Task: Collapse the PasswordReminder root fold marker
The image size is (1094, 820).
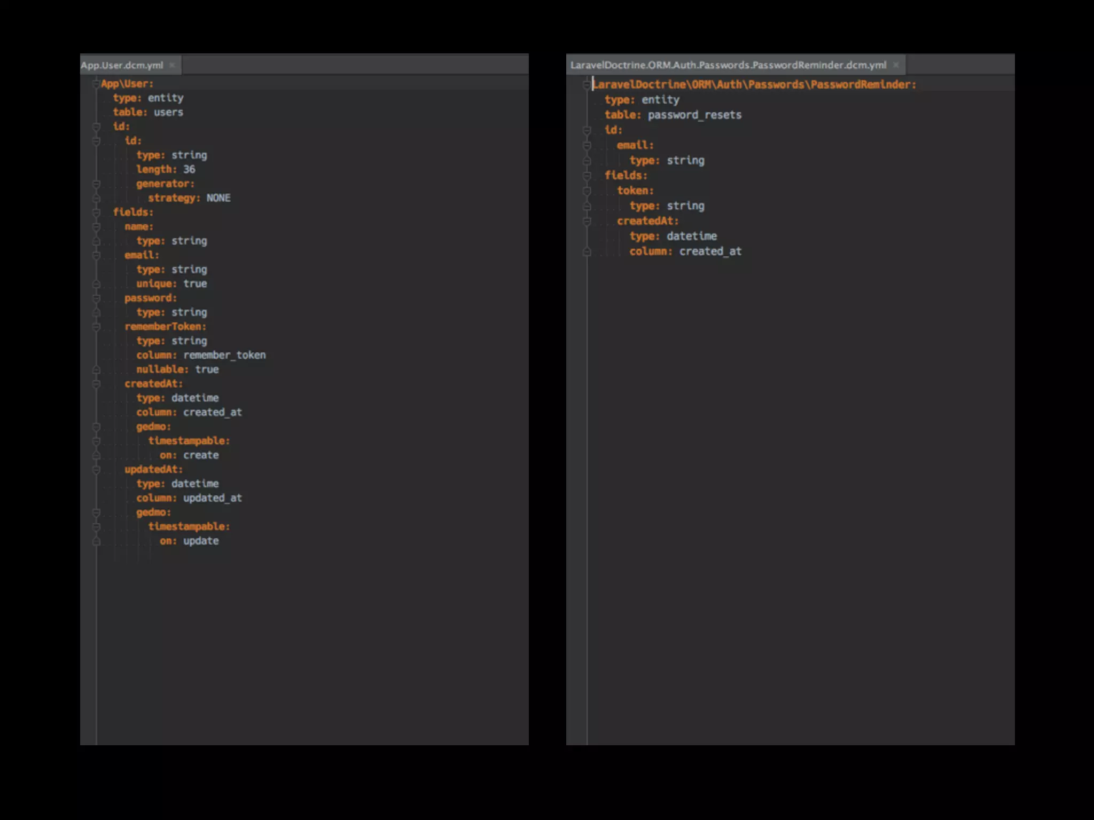Action: pyautogui.click(x=587, y=84)
